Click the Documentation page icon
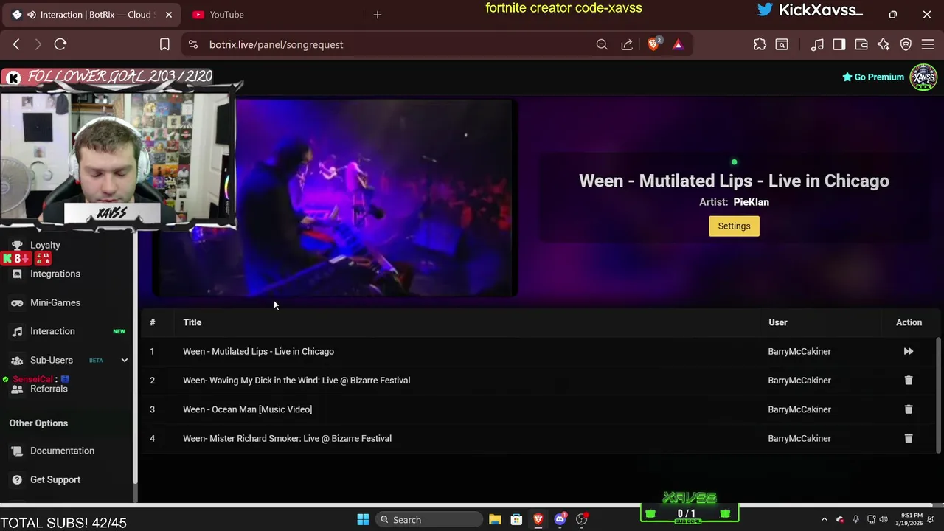This screenshot has height=531, width=944. 17,451
